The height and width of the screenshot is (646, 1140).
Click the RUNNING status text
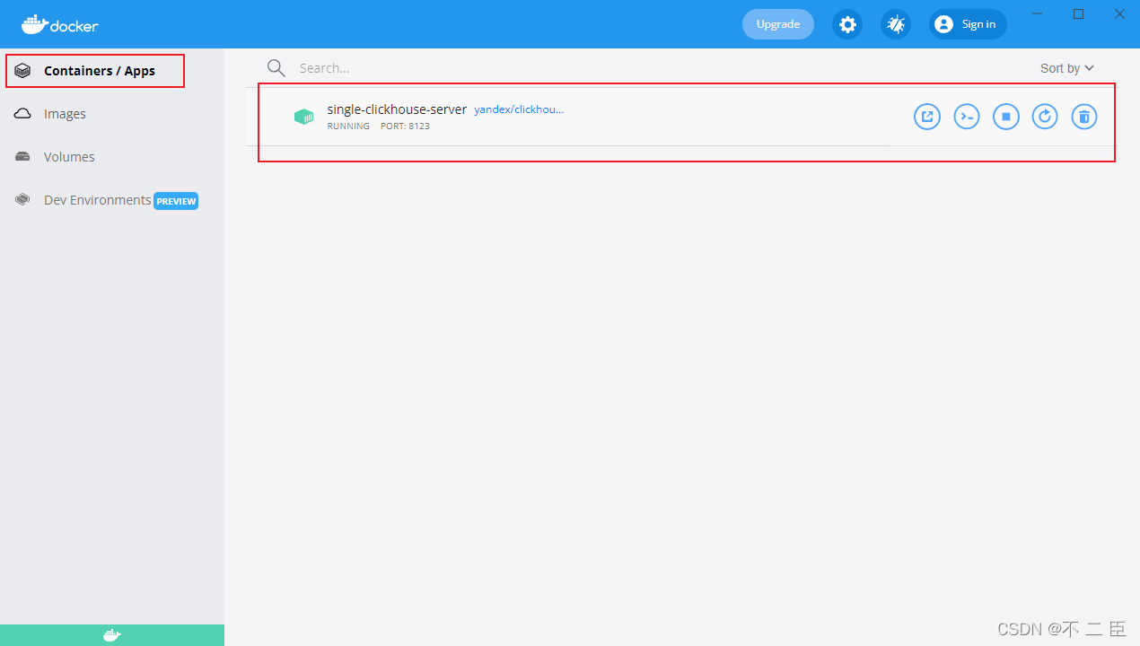348,127
